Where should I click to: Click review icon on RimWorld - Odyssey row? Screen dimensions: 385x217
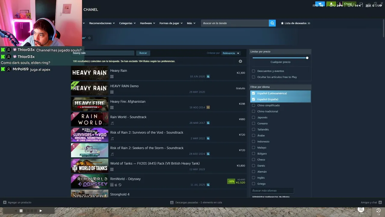tap(208, 185)
